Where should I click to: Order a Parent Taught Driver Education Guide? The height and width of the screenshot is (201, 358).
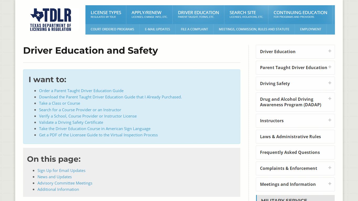pos(81,91)
